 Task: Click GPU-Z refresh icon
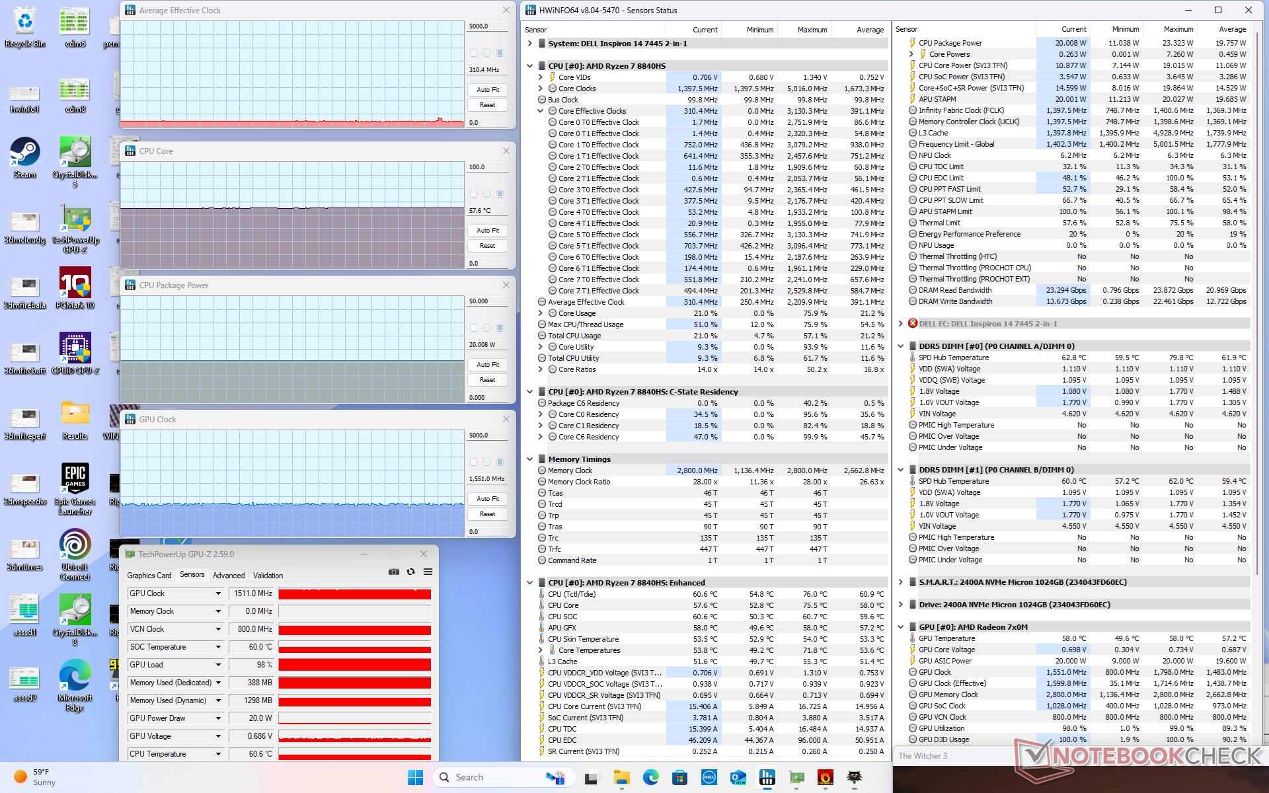click(410, 572)
